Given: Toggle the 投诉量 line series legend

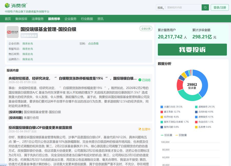Looking at the screenshot, I should (167, 135).
